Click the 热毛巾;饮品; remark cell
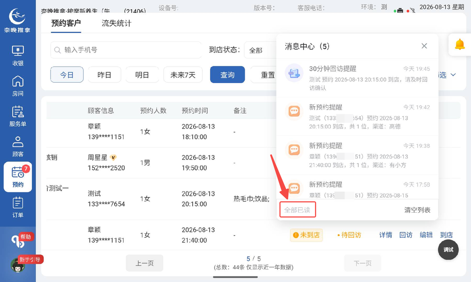Image resolution: width=471 pixels, height=282 pixels. pos(252,198)
